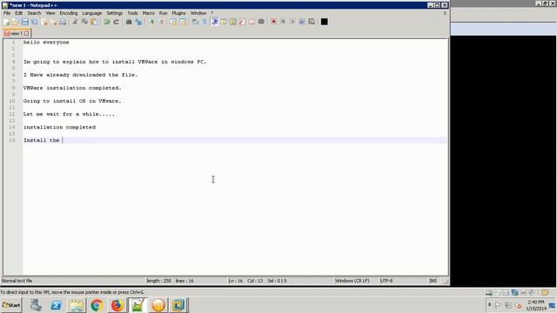Click the Open file toolbar icon
Viewport: 557px width, 313px height.
pos(16,22)
